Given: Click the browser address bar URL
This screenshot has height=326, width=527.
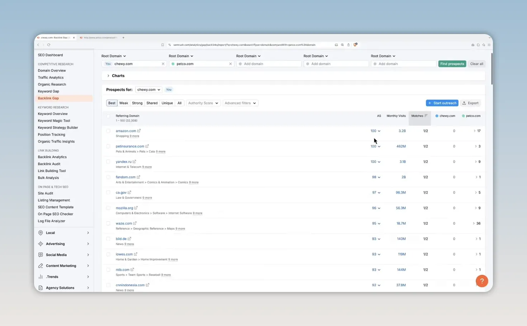Looking at the screenshot, I should (244, 45).
